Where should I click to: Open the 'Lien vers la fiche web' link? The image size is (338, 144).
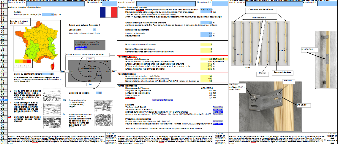(x=162, y=100)
